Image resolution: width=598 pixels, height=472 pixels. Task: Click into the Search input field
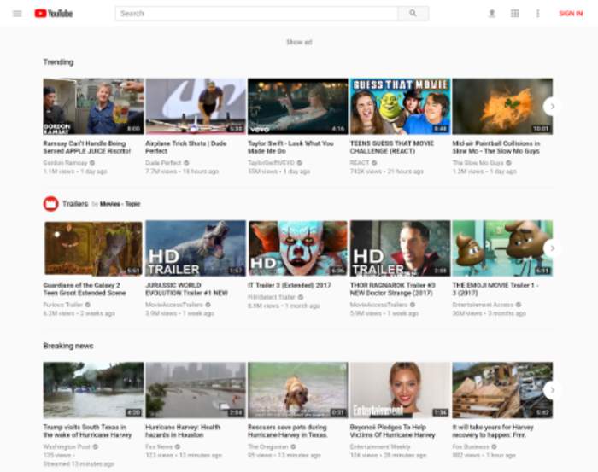(x=256, y=14)
